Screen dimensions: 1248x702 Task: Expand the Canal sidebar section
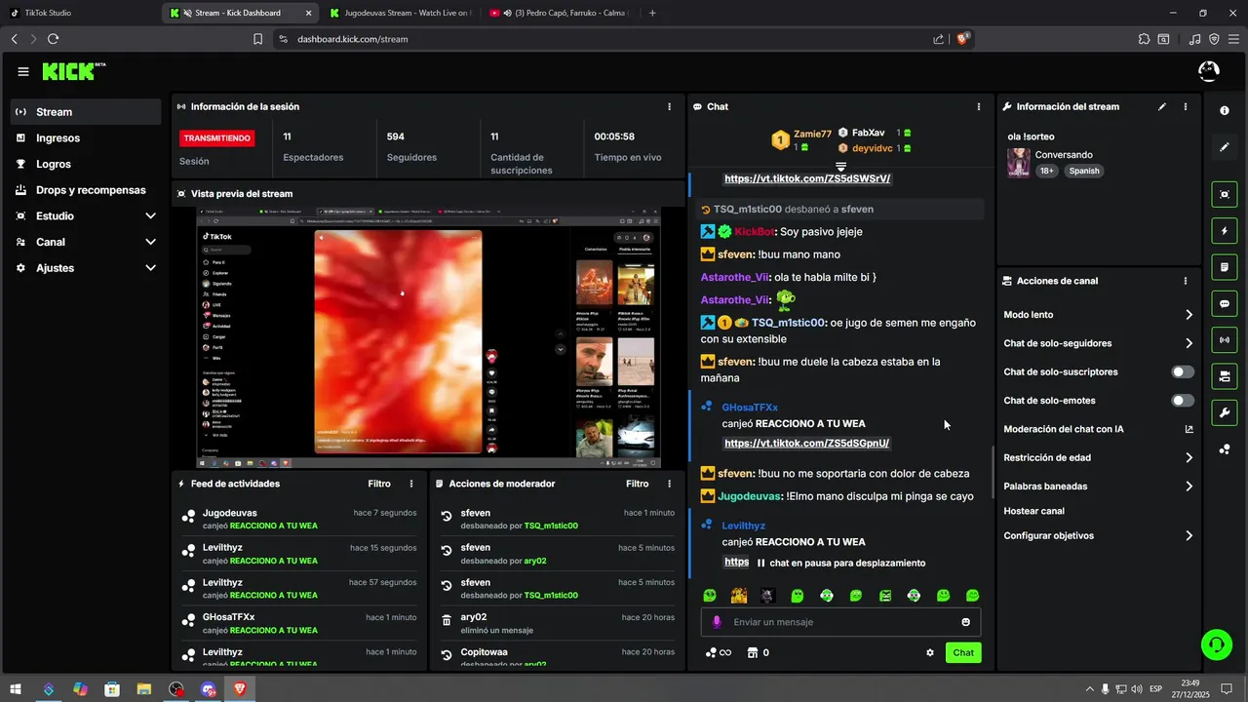click(x=150, y=242)
